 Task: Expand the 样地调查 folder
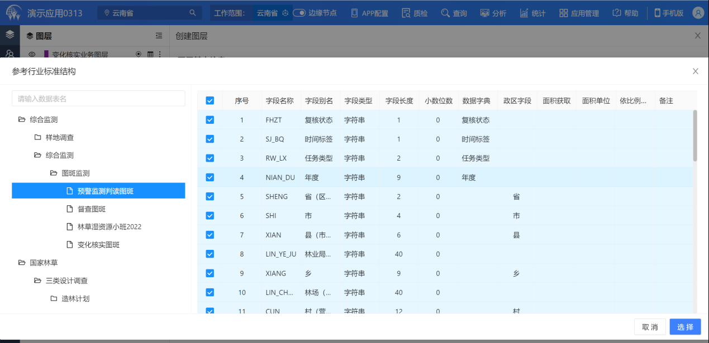pyautogui.click(x=37, y=137)
